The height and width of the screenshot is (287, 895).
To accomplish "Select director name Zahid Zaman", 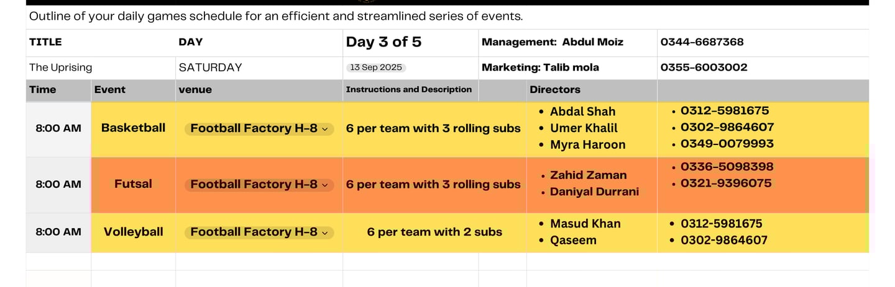I will point(588,175).
